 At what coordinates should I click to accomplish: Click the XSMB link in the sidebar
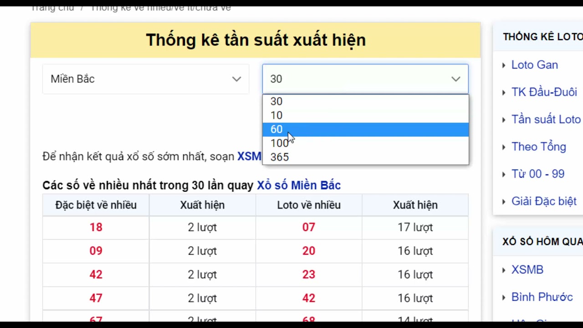[527, 270]
